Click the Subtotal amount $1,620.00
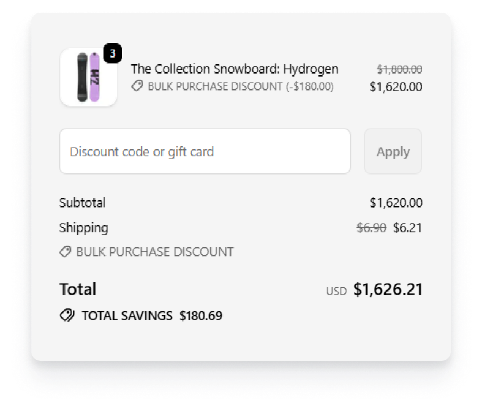The height and width of the screenshot is (411, 482). pos(396,203)
